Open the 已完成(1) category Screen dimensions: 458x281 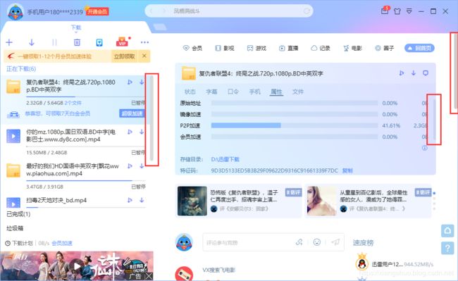[x=18, y=214]
